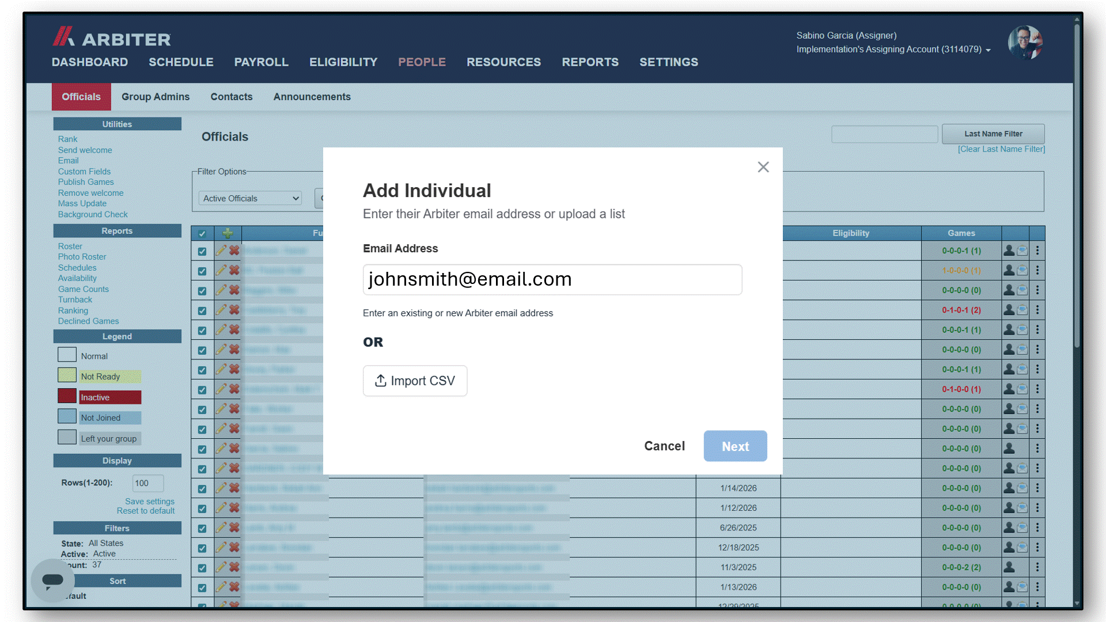Click the Arbiter logo
The height and width of the screenshot is (622, 1106).
(112, 37)
